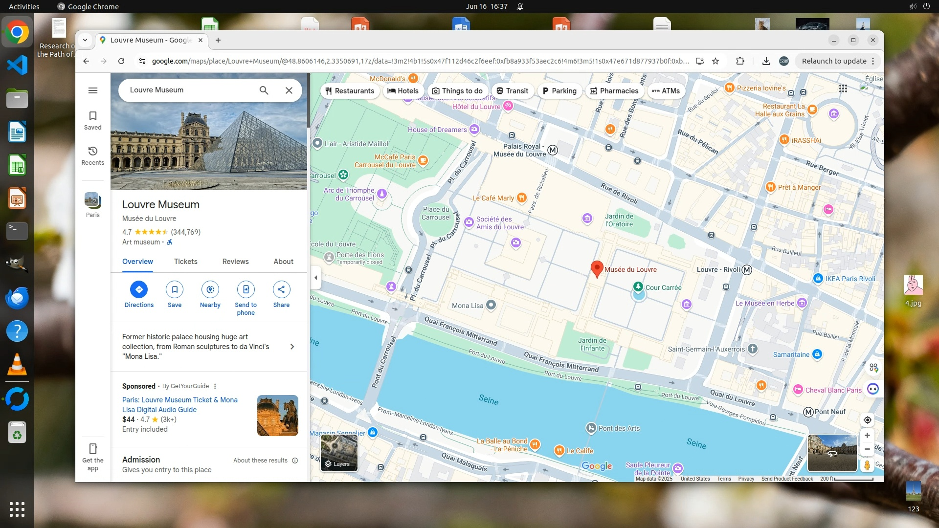Click the Nearby search icon
Image resolution: width=939 pixels, height=528 pixels.
pos(210,289)
